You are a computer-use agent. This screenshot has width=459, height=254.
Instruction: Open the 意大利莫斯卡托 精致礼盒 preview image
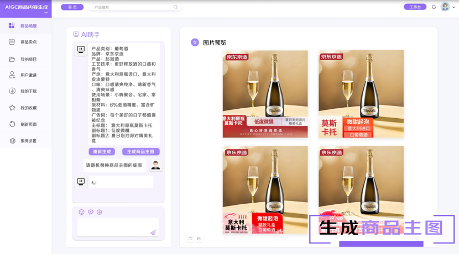[x=265, y=190]
